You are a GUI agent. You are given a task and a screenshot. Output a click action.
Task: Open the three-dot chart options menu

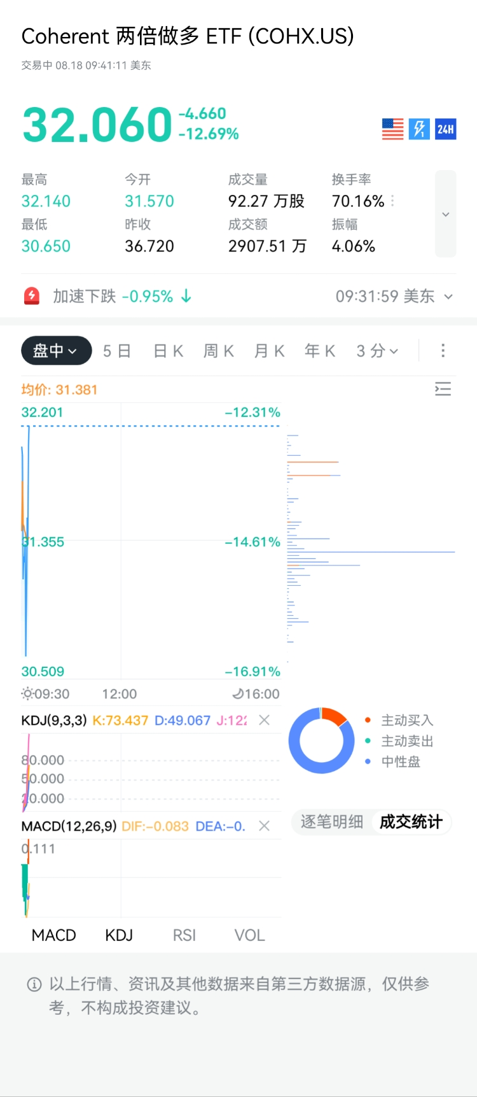[443, 351]
